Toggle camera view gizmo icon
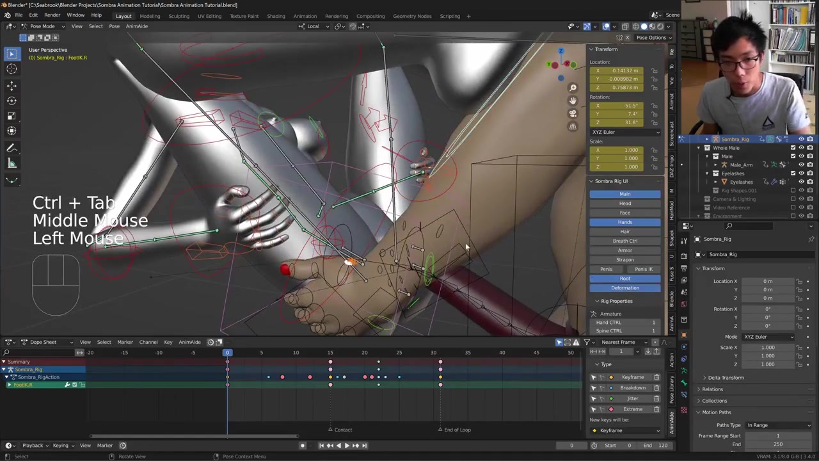 [573, 113]
